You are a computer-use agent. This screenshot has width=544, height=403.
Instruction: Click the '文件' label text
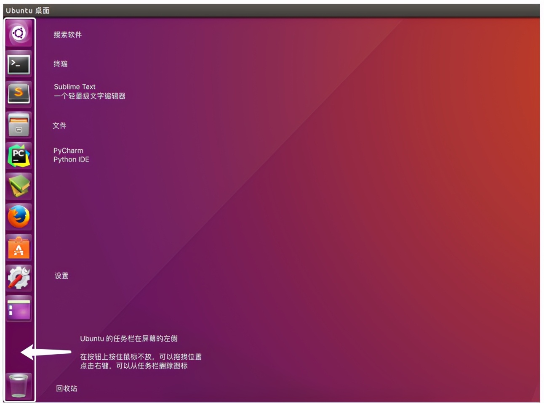click(59, 125)
